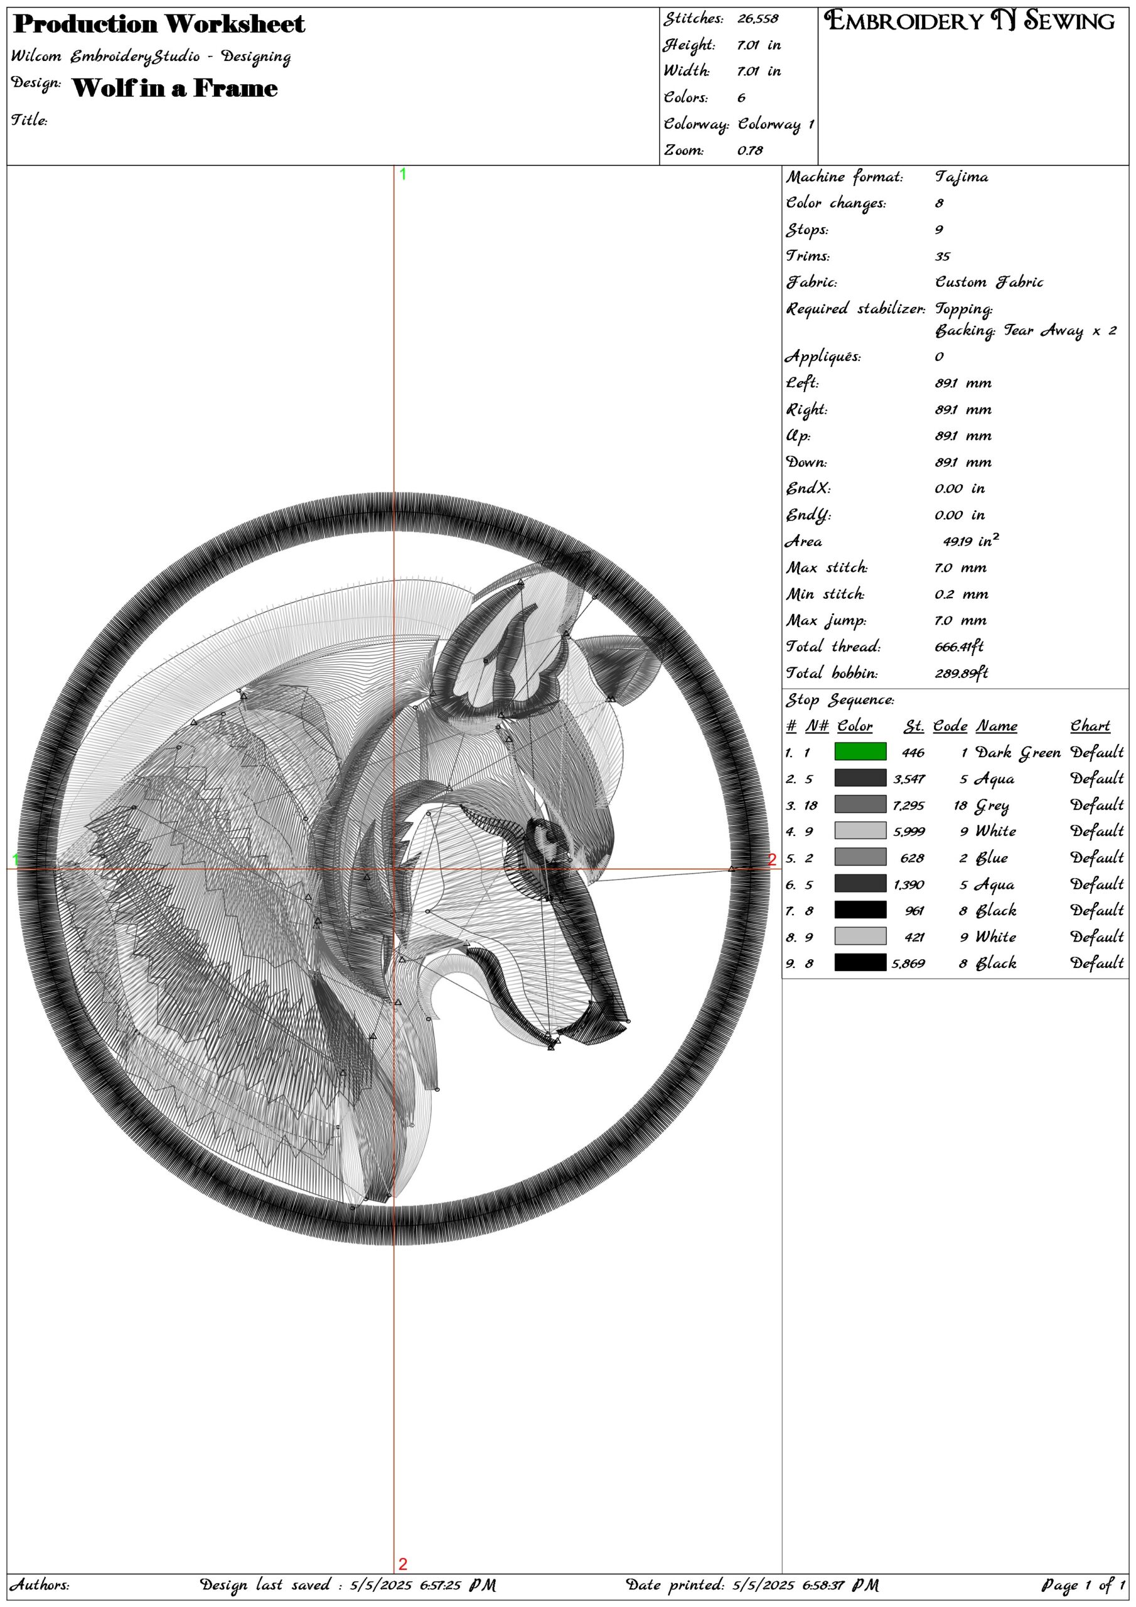This screenshot has height=1607, width=1136.
Task: Pick the Grey color swatch in row 3
Action: click(859, 804)
